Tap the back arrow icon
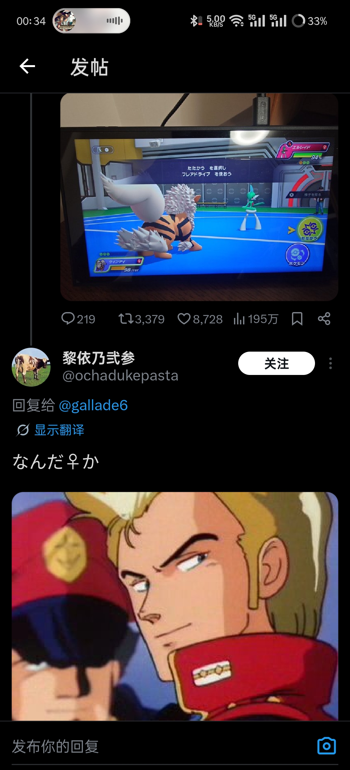 click(27, 66)
